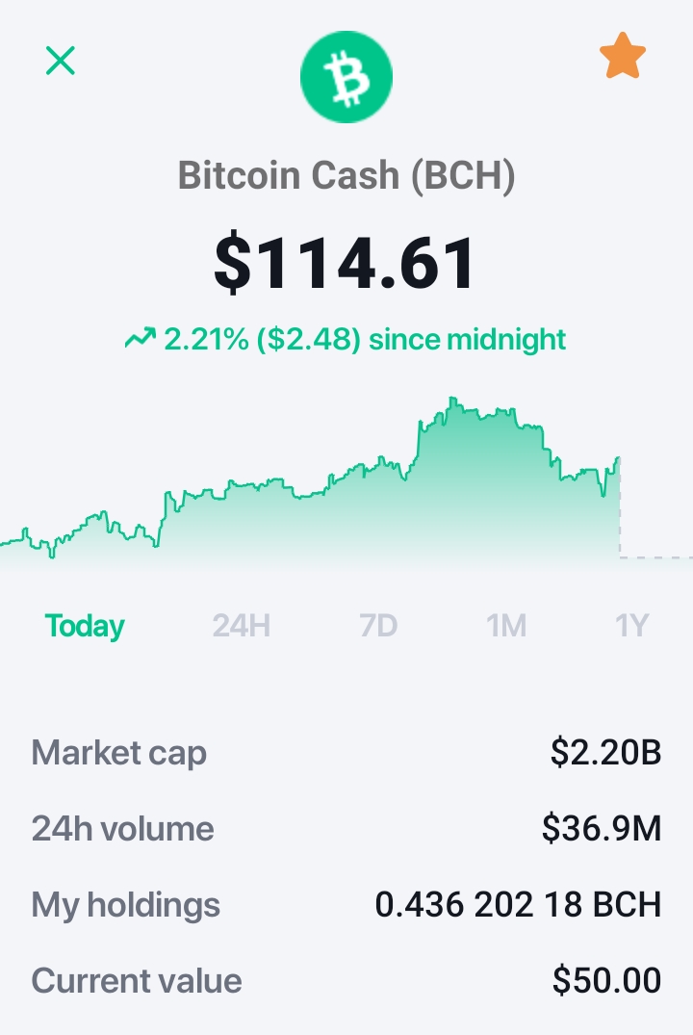
Task: Show the 1Y price chart
Action: [x=631, y=625]
